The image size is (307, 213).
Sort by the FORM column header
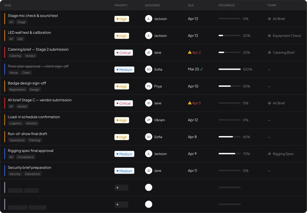[x=272, y=5]
